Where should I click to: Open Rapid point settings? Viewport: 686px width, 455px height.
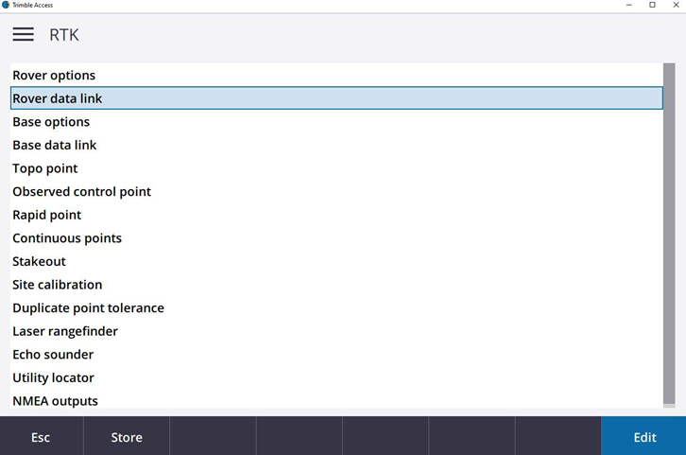click(47, 215)
